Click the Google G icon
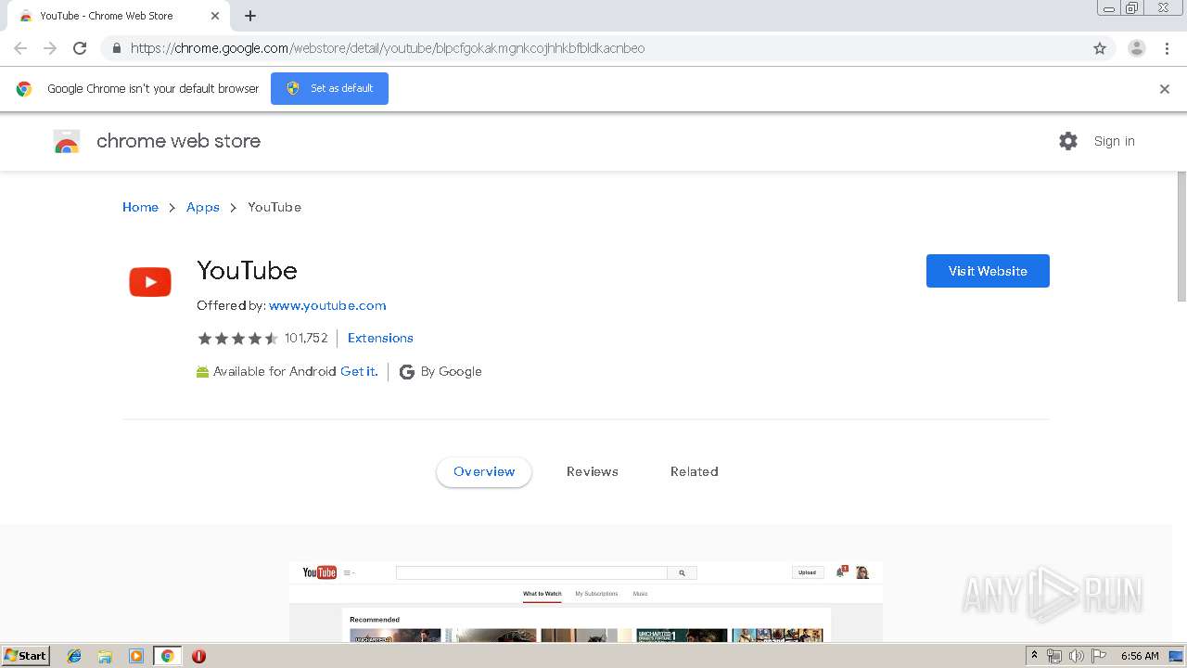Image resolution: width=1187 pixels, height=668 pixels. click(406, 372)
